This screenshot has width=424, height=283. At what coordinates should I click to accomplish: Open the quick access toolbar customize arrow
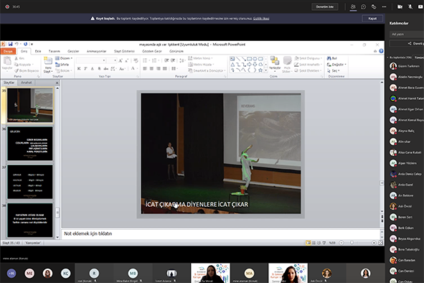tap(32, 44)
